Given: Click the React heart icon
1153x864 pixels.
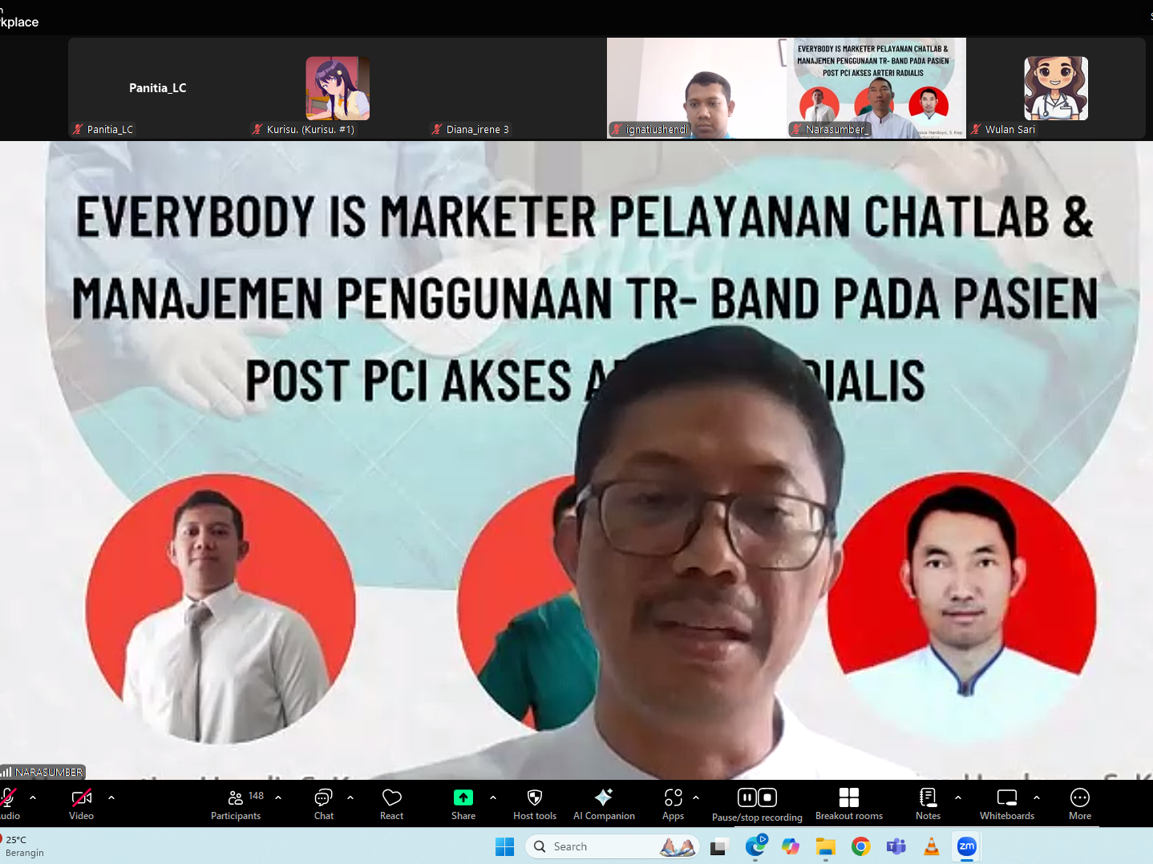Looking at the screenshot, I should coord(391,804).
